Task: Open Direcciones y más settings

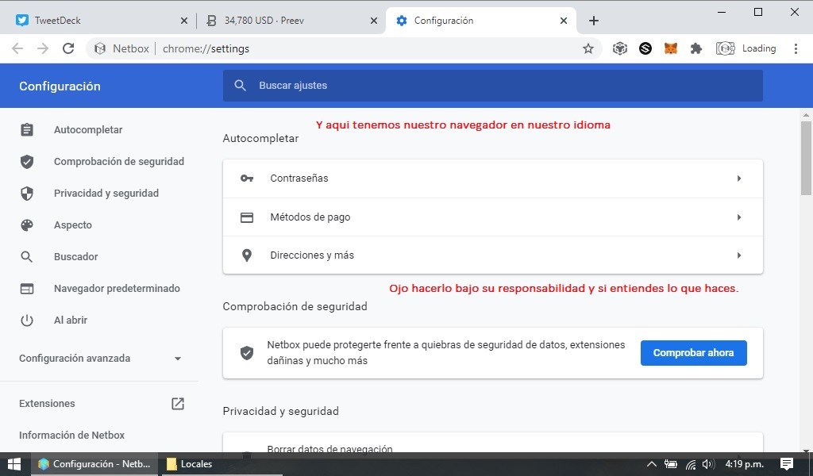Action: click(492, 255)
